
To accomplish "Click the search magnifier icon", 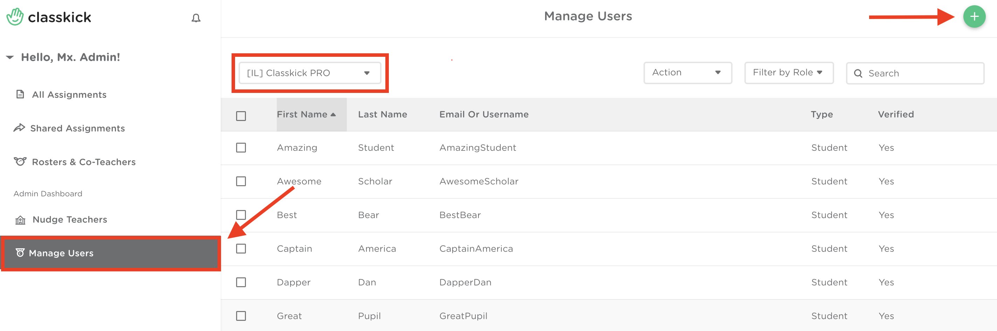I will tap(858, 73).
